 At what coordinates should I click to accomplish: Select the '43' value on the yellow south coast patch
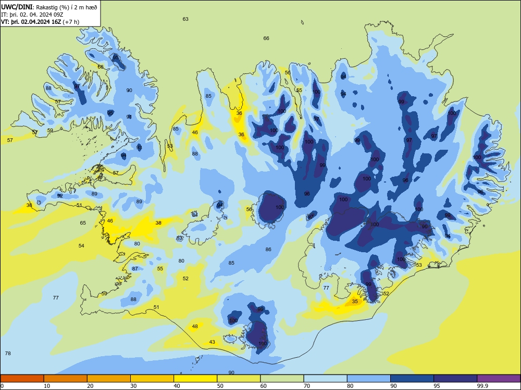[x=212, y=342]
